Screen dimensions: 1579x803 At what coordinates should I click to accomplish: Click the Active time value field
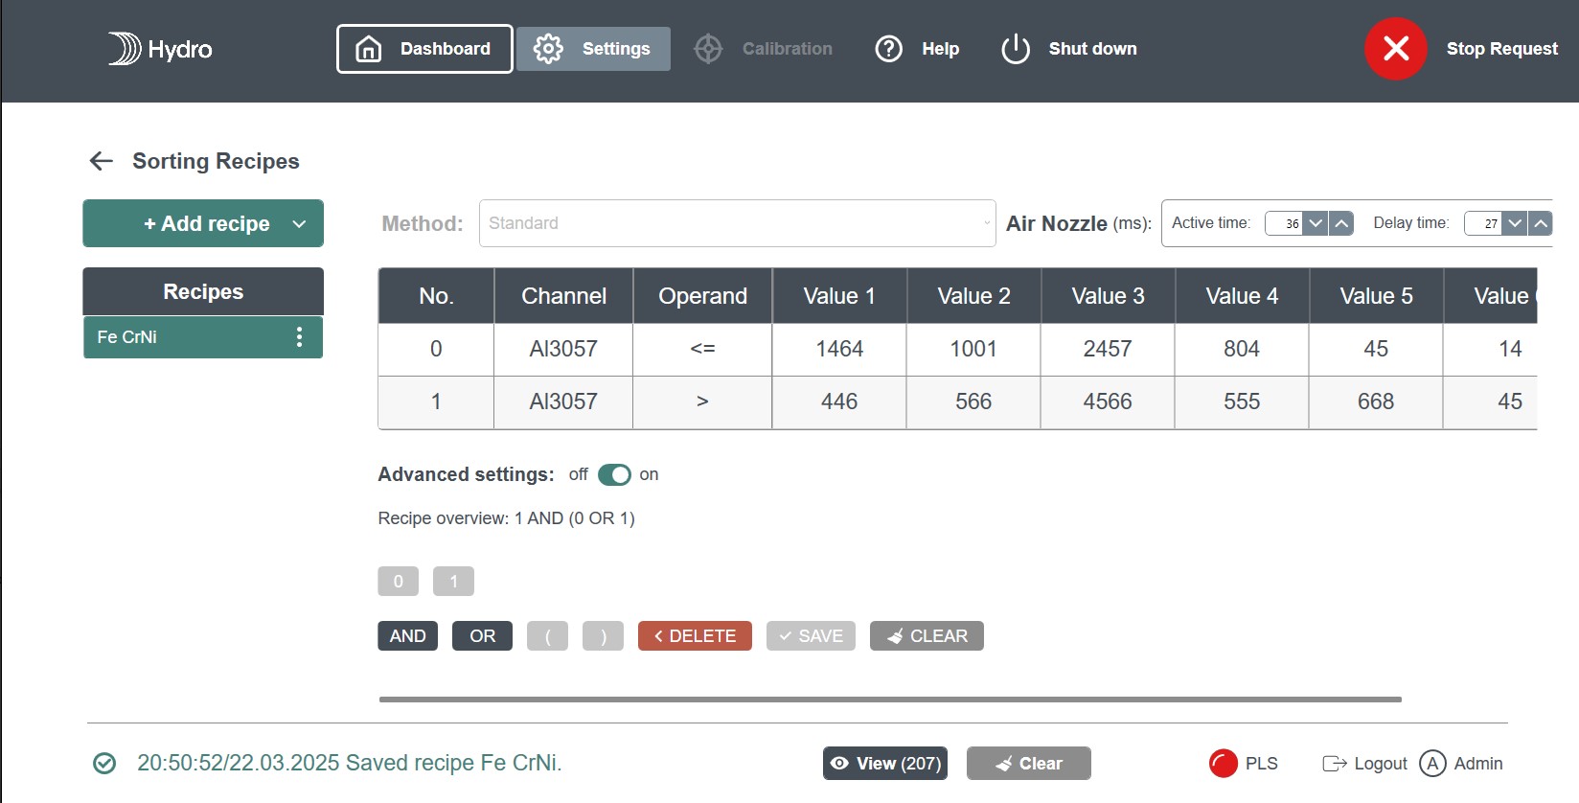click(x=1284, y=223)
